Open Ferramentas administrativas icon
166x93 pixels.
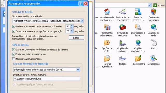pos(107,27)
